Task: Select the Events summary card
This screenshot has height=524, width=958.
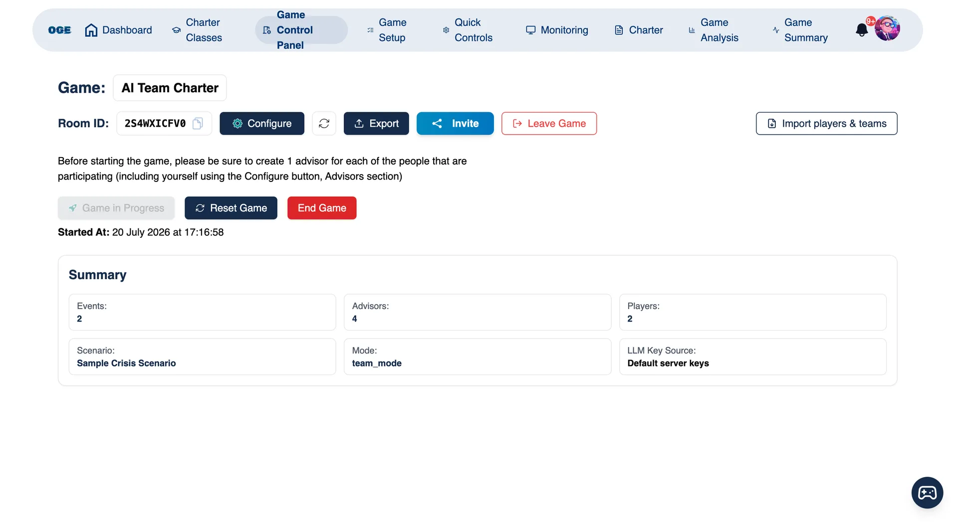Action: coord(202,312)
